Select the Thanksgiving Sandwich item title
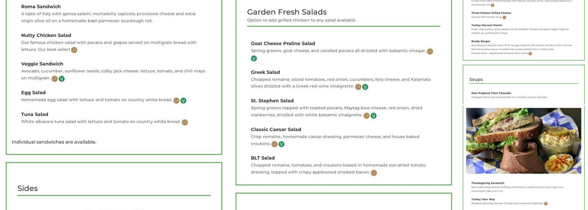 pos(488,183)
